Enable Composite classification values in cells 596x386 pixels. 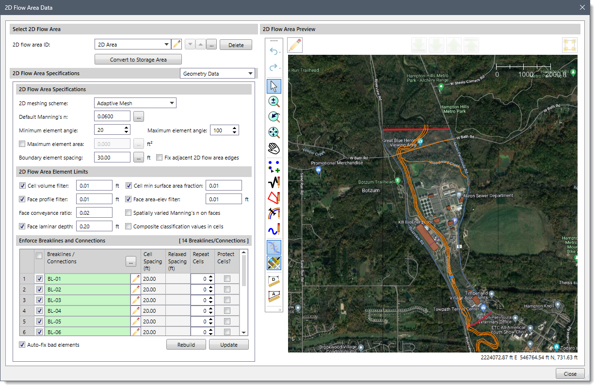[x=129, y=226]
